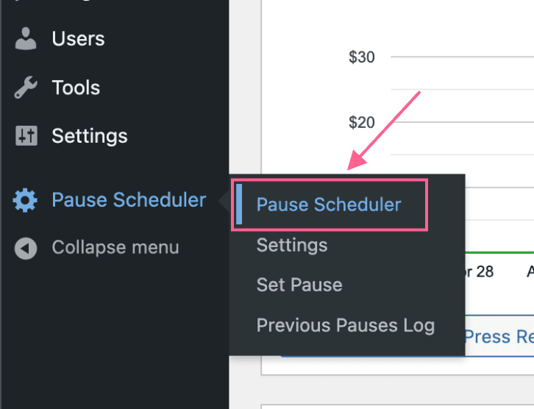
Task: Click the Users person icon
Action: coord(26,39)
